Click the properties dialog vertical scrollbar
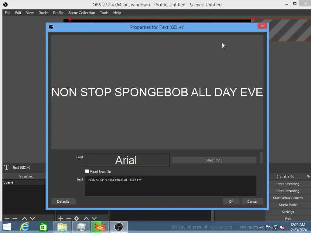The height and width of the screenshot is (233, 311). 261,157
